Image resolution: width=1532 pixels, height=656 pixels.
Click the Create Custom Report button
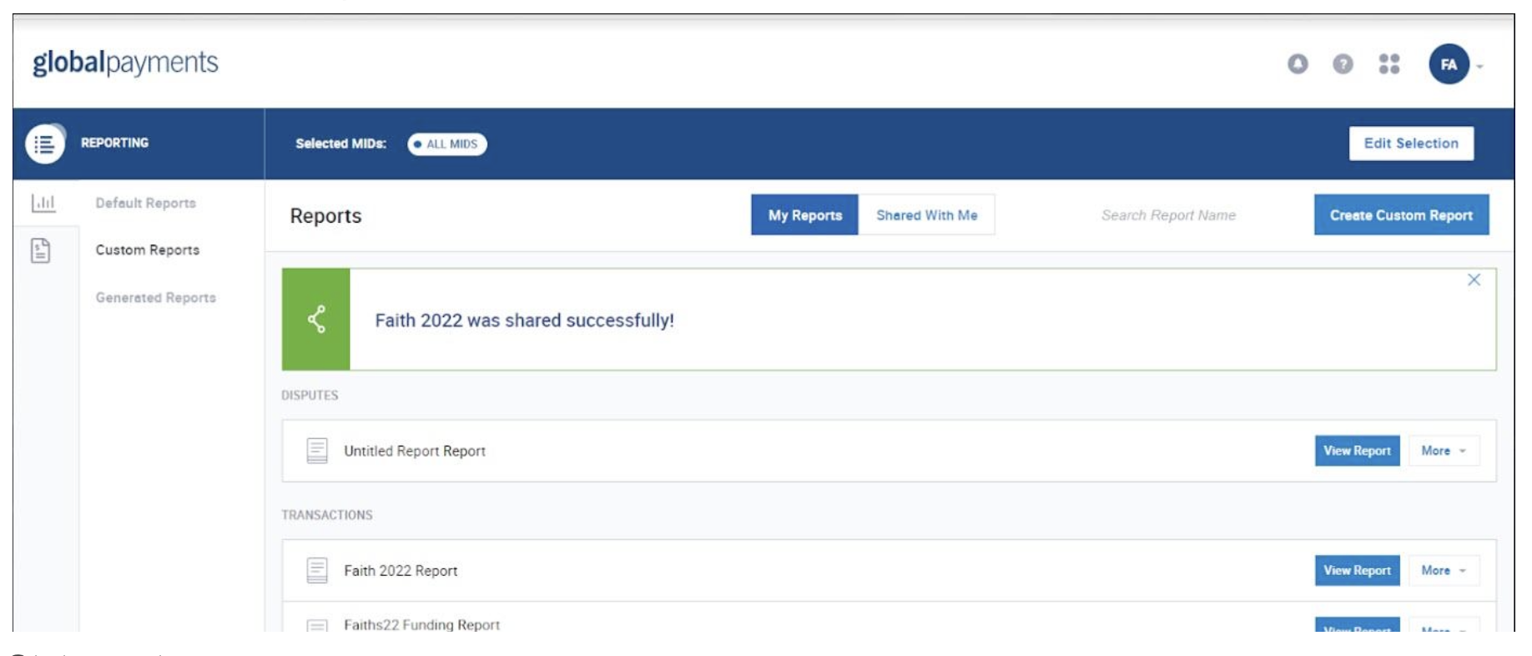click(x=1401, y=215)
